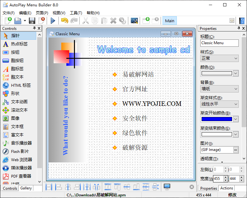This screenshot has width=247, height=198.
Task: Select the Flash 影片 control
Action: point(19,151)
